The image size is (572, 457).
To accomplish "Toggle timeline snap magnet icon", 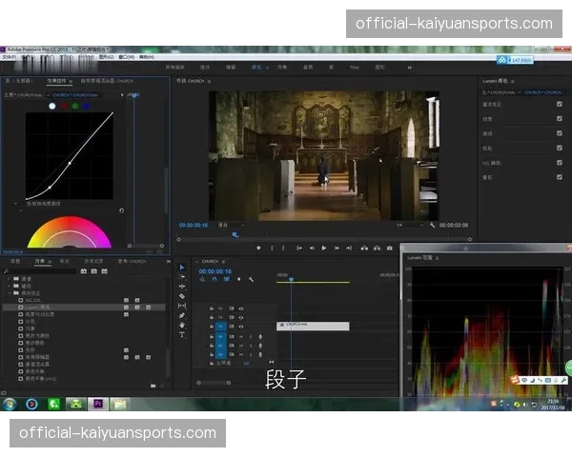I will point(214,280).
